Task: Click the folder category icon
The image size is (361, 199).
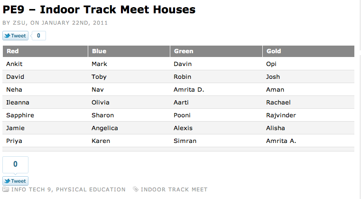Action: tap(6, 190)
